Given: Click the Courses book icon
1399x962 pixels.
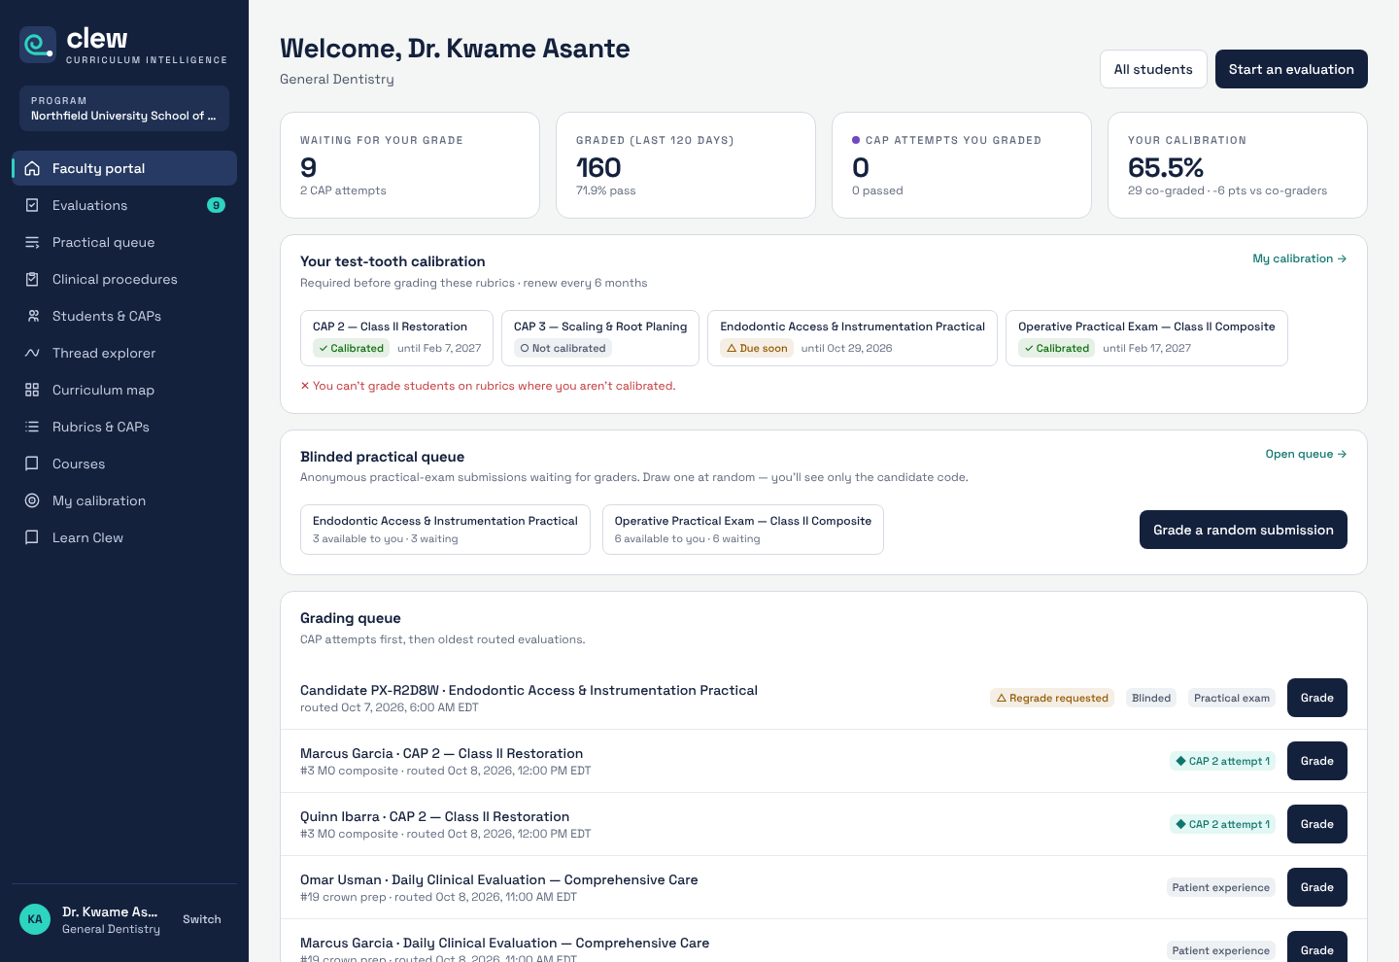Looking at the screenshot, I should (32, 464).
